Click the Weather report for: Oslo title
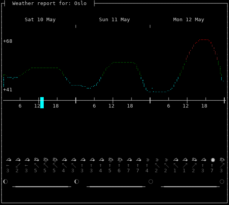The height and width of the screenshot is (205, 229). pyautogui.click(x=50, y=3)
